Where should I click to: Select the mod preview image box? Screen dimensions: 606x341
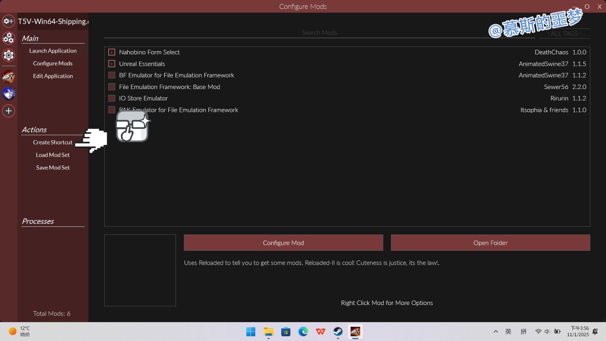click(140, 270)
